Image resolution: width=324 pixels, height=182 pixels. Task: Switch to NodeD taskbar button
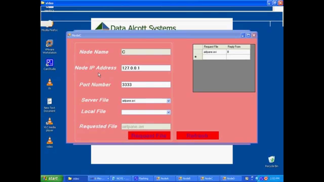point(231,178)
